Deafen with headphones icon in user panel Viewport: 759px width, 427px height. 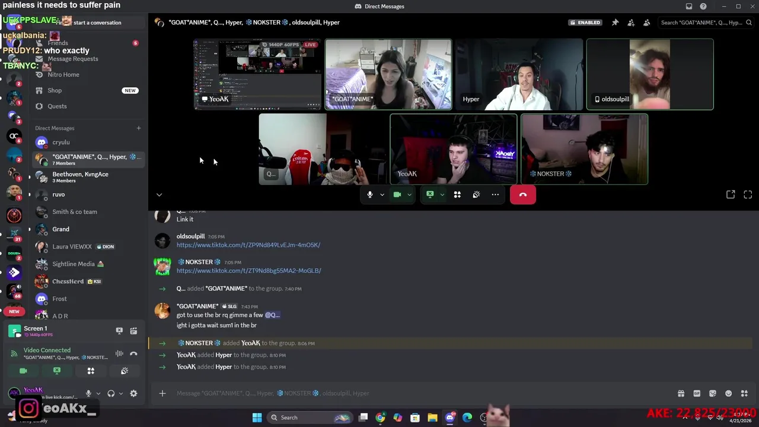coord(111,393)
